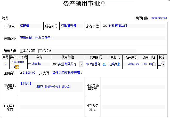170x118 pixels.
Task: Select the 申请人 field with 赵晓婷
Action: (31, 26)
